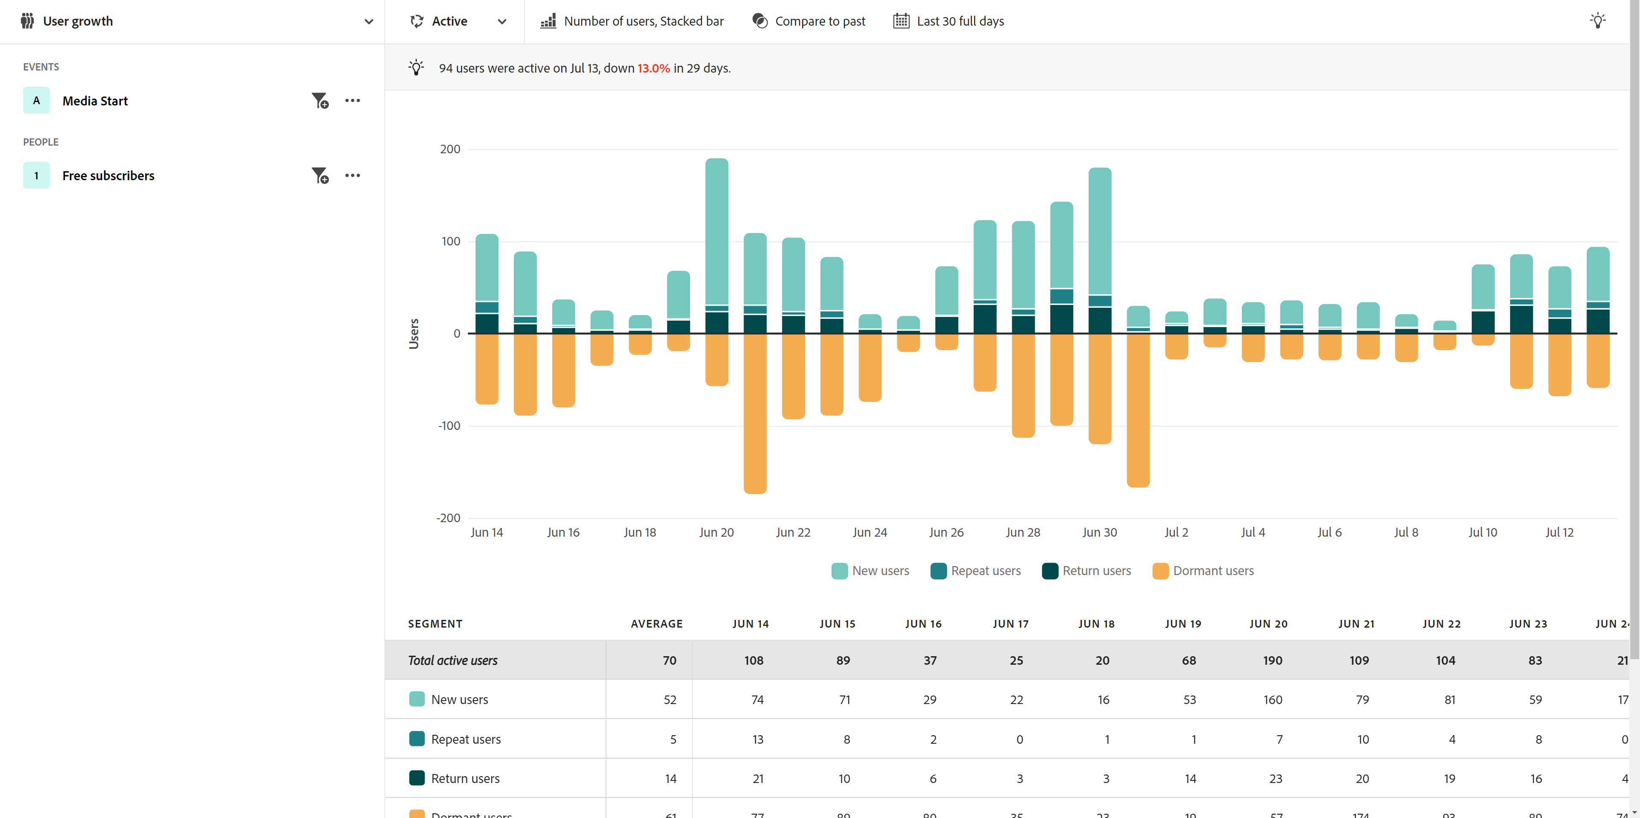This screenshot has height=818, width=1640.
Task: Click the Compare to past icon
Action: pos(759,21)
